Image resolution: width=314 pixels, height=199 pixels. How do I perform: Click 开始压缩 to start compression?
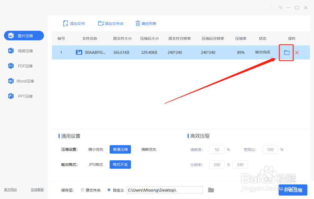pos(293,190)
